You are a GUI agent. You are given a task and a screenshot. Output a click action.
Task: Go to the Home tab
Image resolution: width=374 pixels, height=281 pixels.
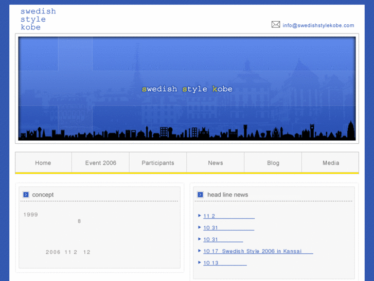43,162
